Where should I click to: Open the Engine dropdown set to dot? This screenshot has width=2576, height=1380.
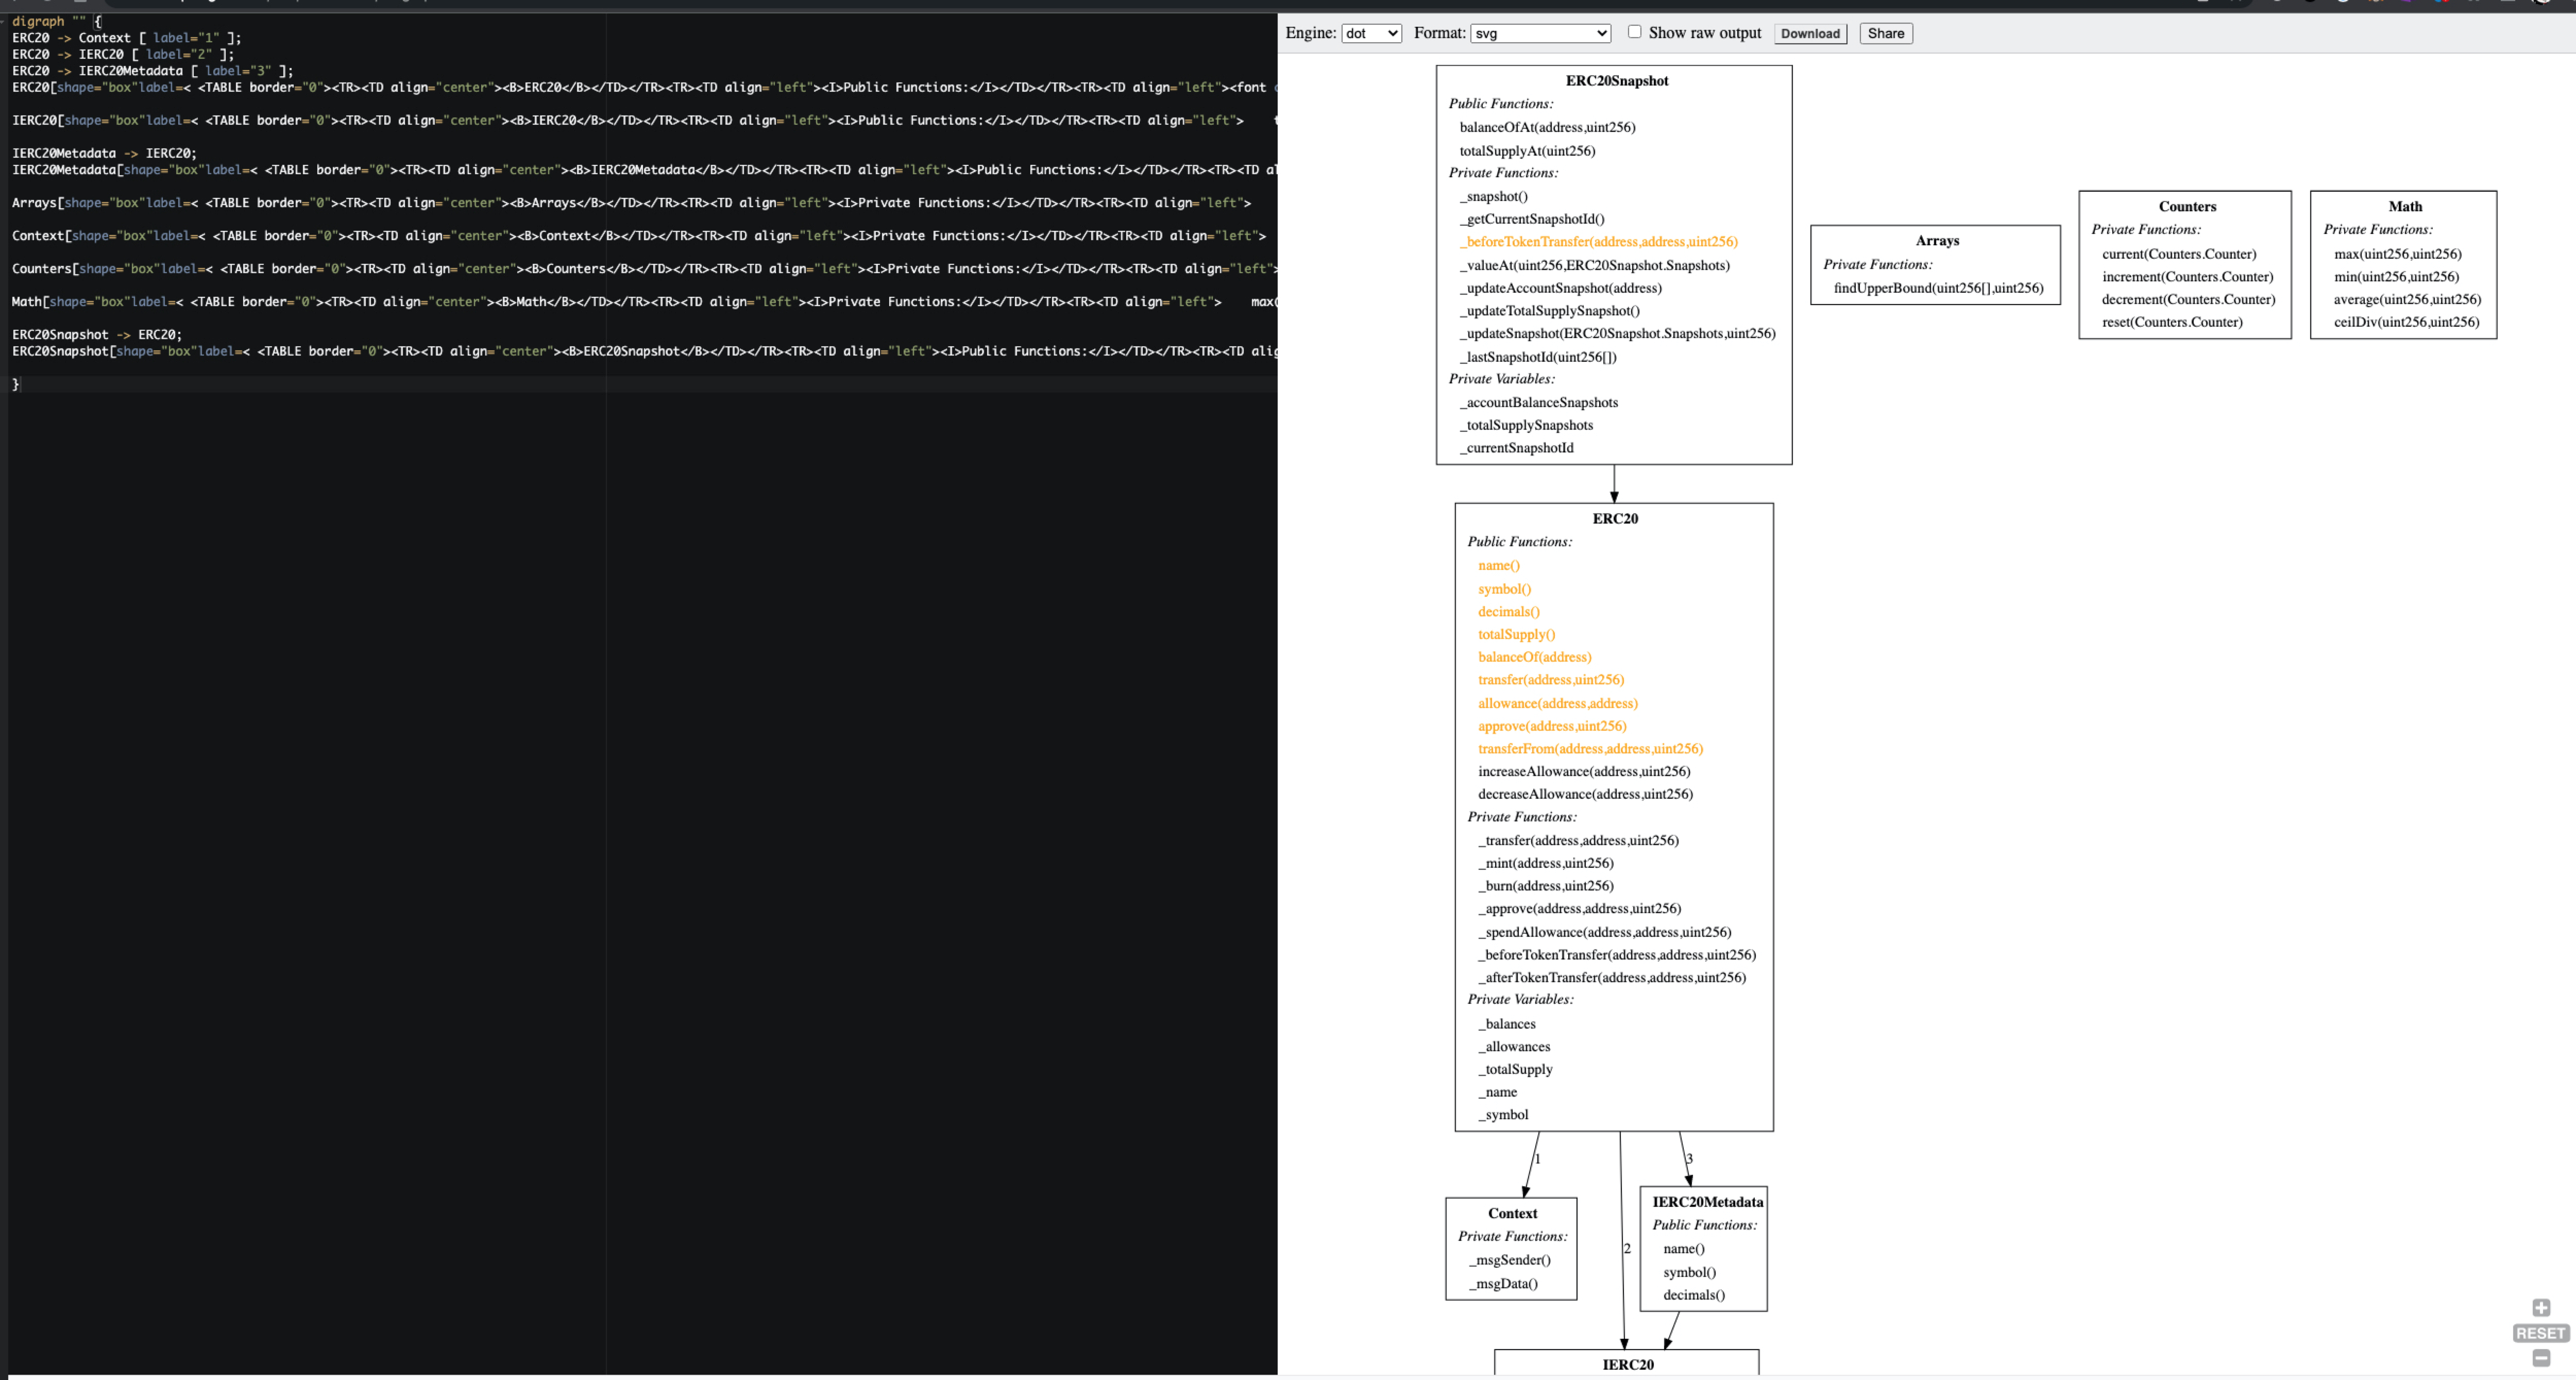1370,33
